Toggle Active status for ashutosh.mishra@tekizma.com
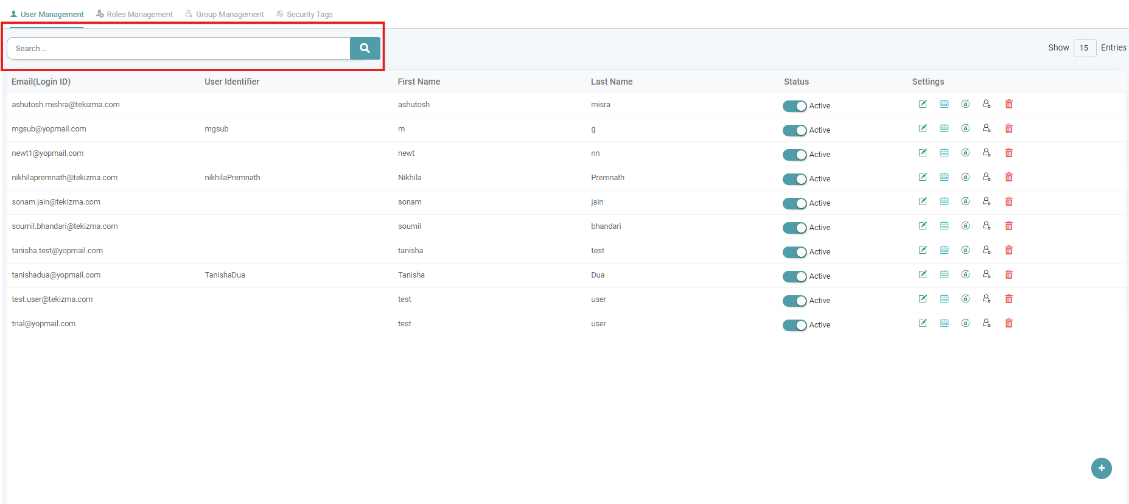Image resolution: width=1129 pixels, height=504 pixels. [x=794, y=106]
